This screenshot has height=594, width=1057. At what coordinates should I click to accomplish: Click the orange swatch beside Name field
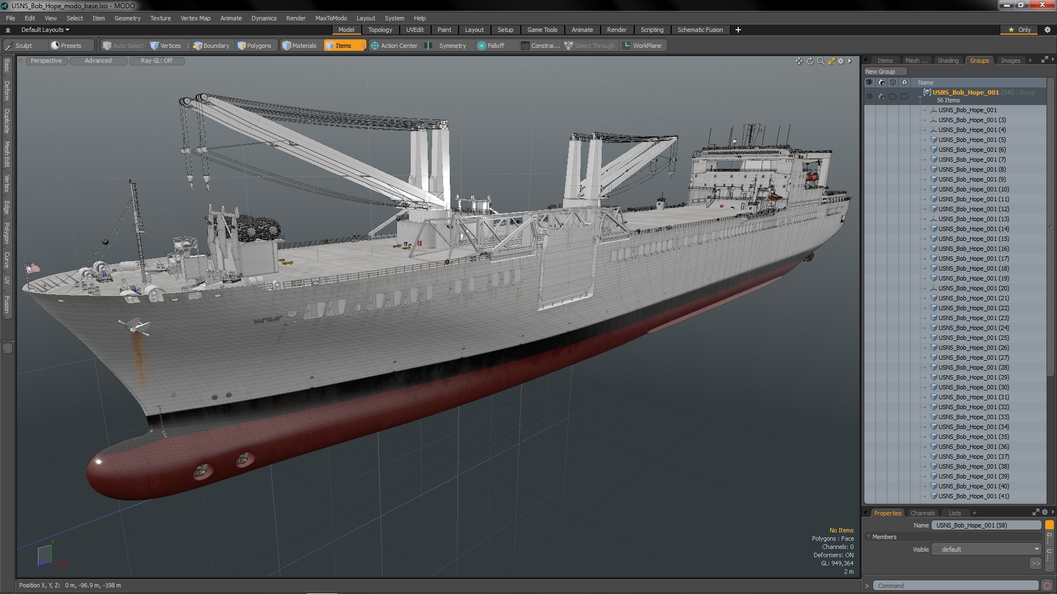coord(1049,525)
